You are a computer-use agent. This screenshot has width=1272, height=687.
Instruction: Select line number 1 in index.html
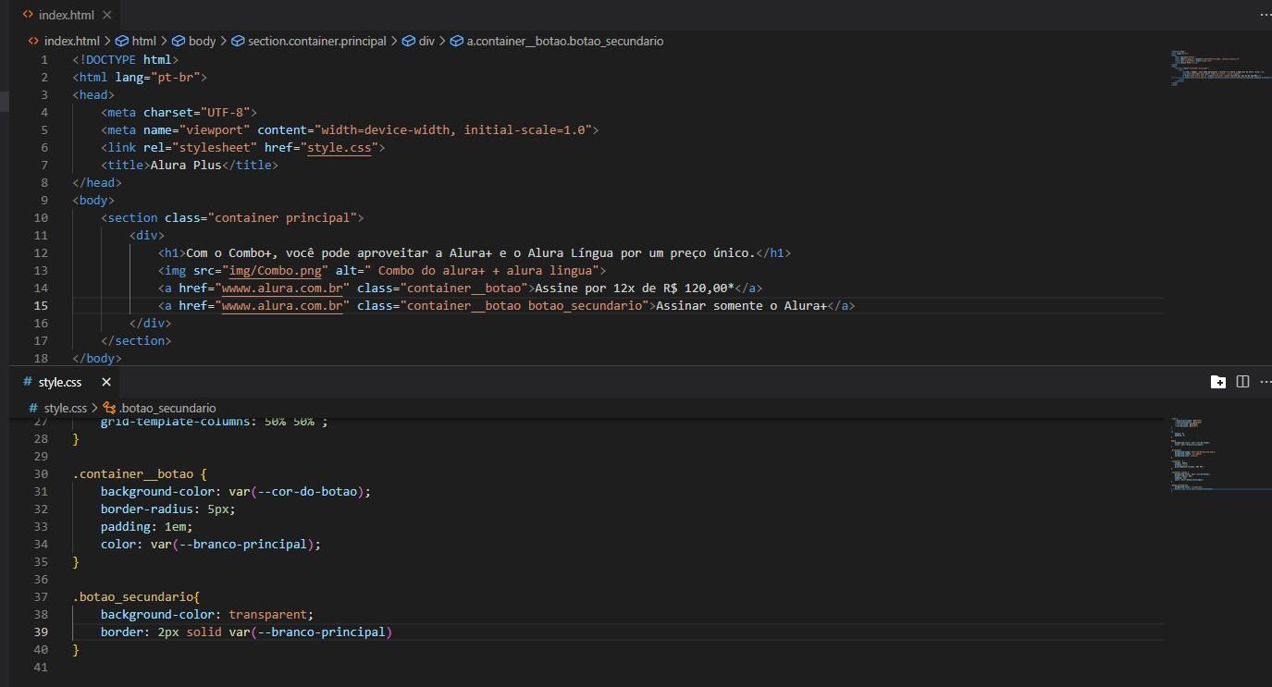coord(43,60)
